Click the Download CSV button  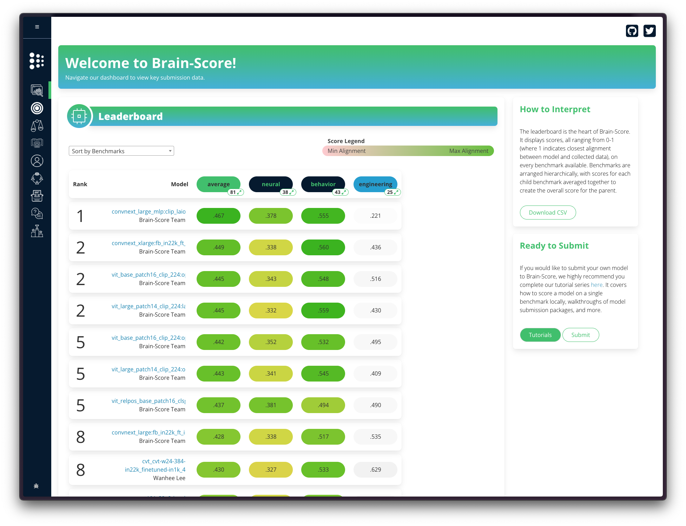click(548, 213)
